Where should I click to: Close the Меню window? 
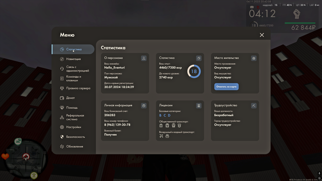[x=262, y=35]
